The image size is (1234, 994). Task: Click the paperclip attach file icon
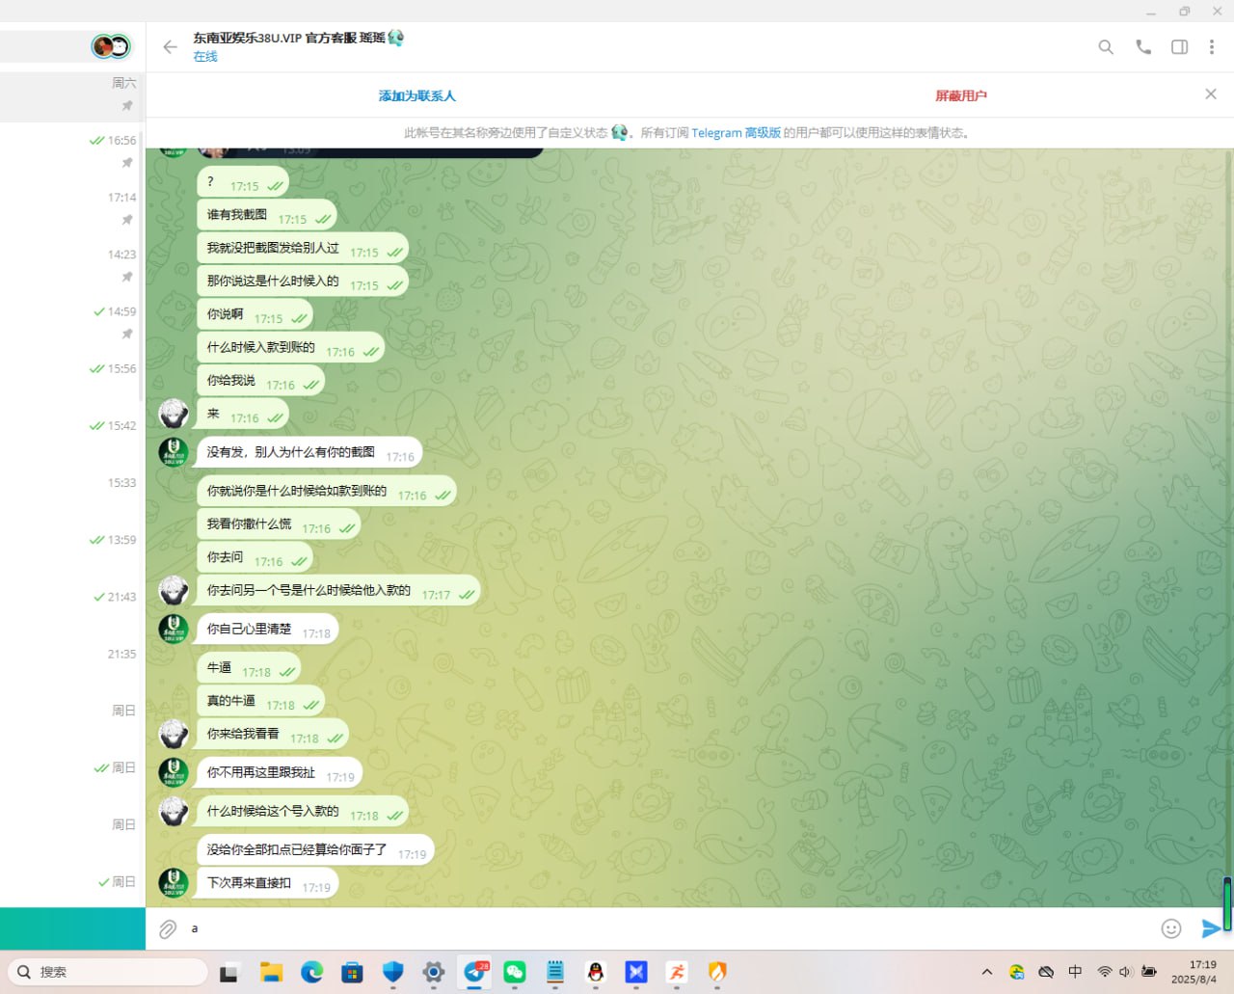click(x=168, y=929)
